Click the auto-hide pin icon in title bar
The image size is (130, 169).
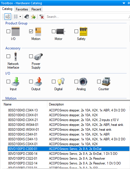tap(129, 3)
